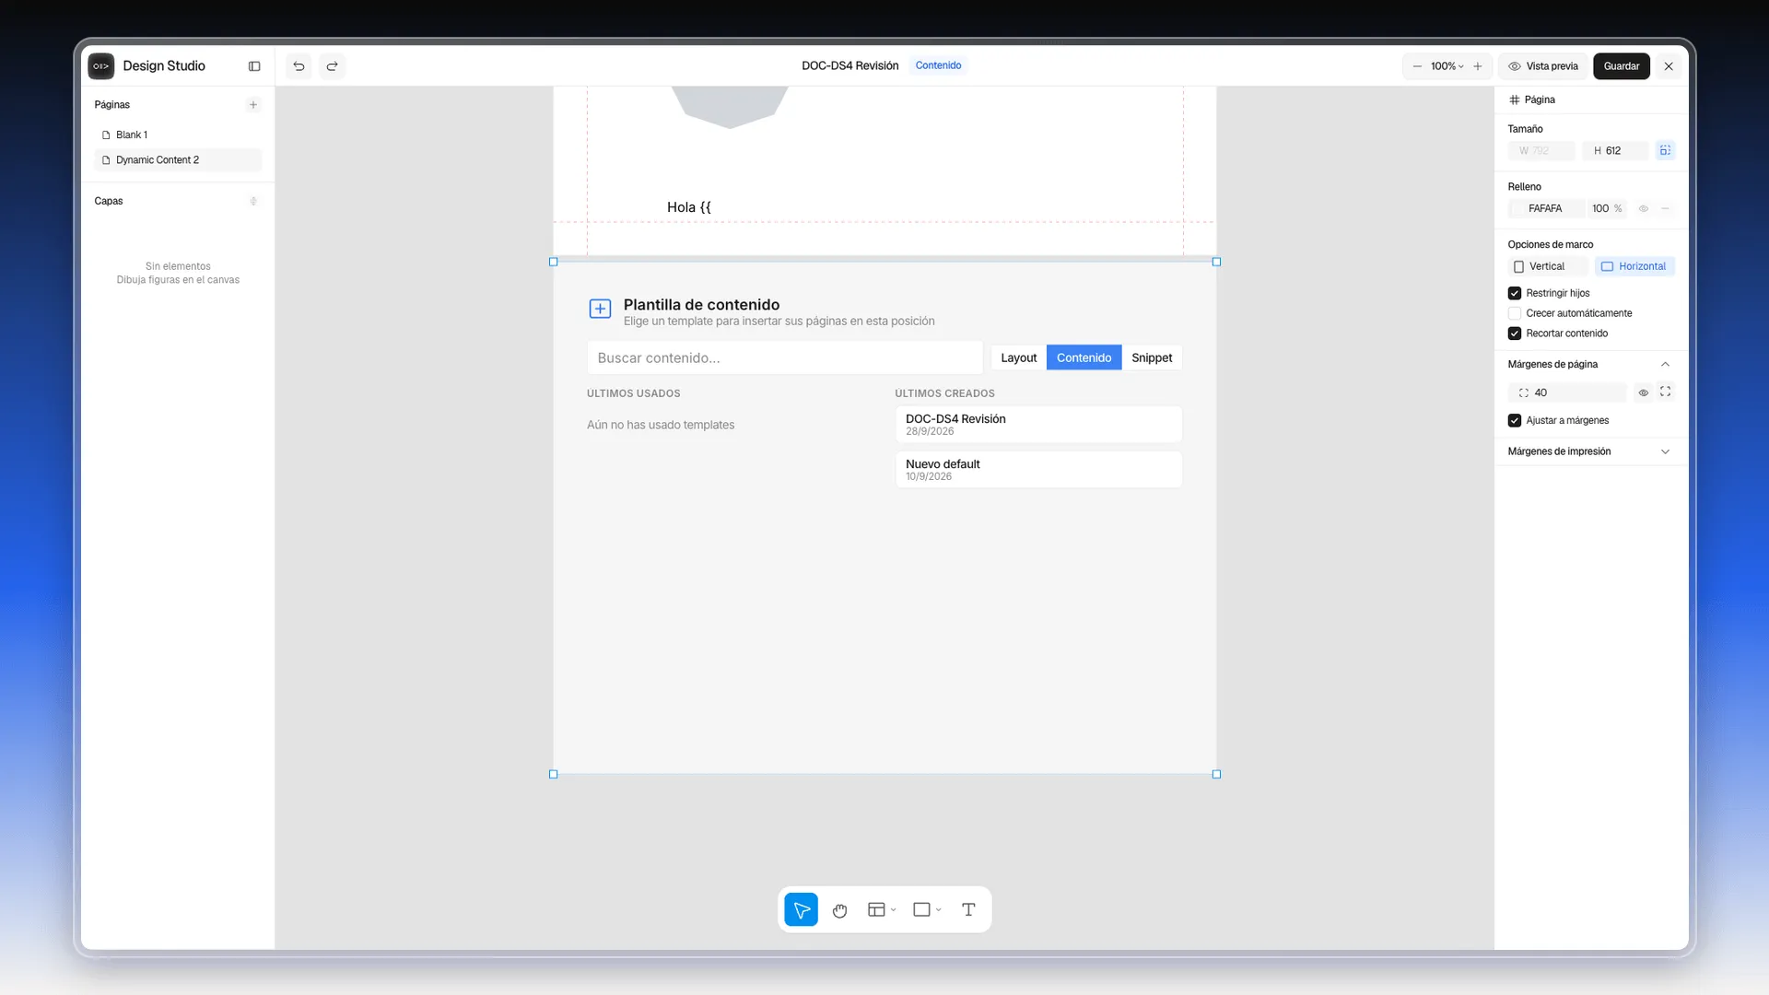Open the 100% zoom dropdown

point(1447,66)
